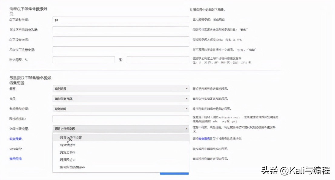
Task: Choose last dropdown option, in links to page
Action: [121, 167]
